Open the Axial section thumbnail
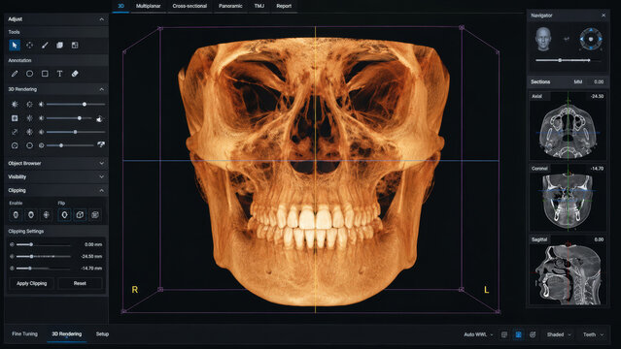This screenshot has width=621, height=349. [568, 125]
